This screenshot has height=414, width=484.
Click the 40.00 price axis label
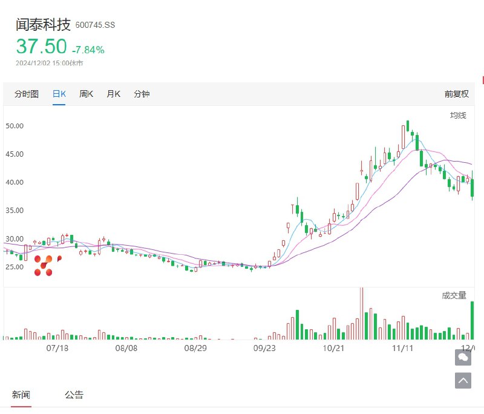coord(15,182)
